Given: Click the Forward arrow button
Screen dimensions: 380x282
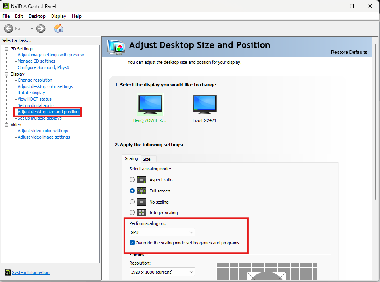Looking at the screenshot, I should click(41, 29).
